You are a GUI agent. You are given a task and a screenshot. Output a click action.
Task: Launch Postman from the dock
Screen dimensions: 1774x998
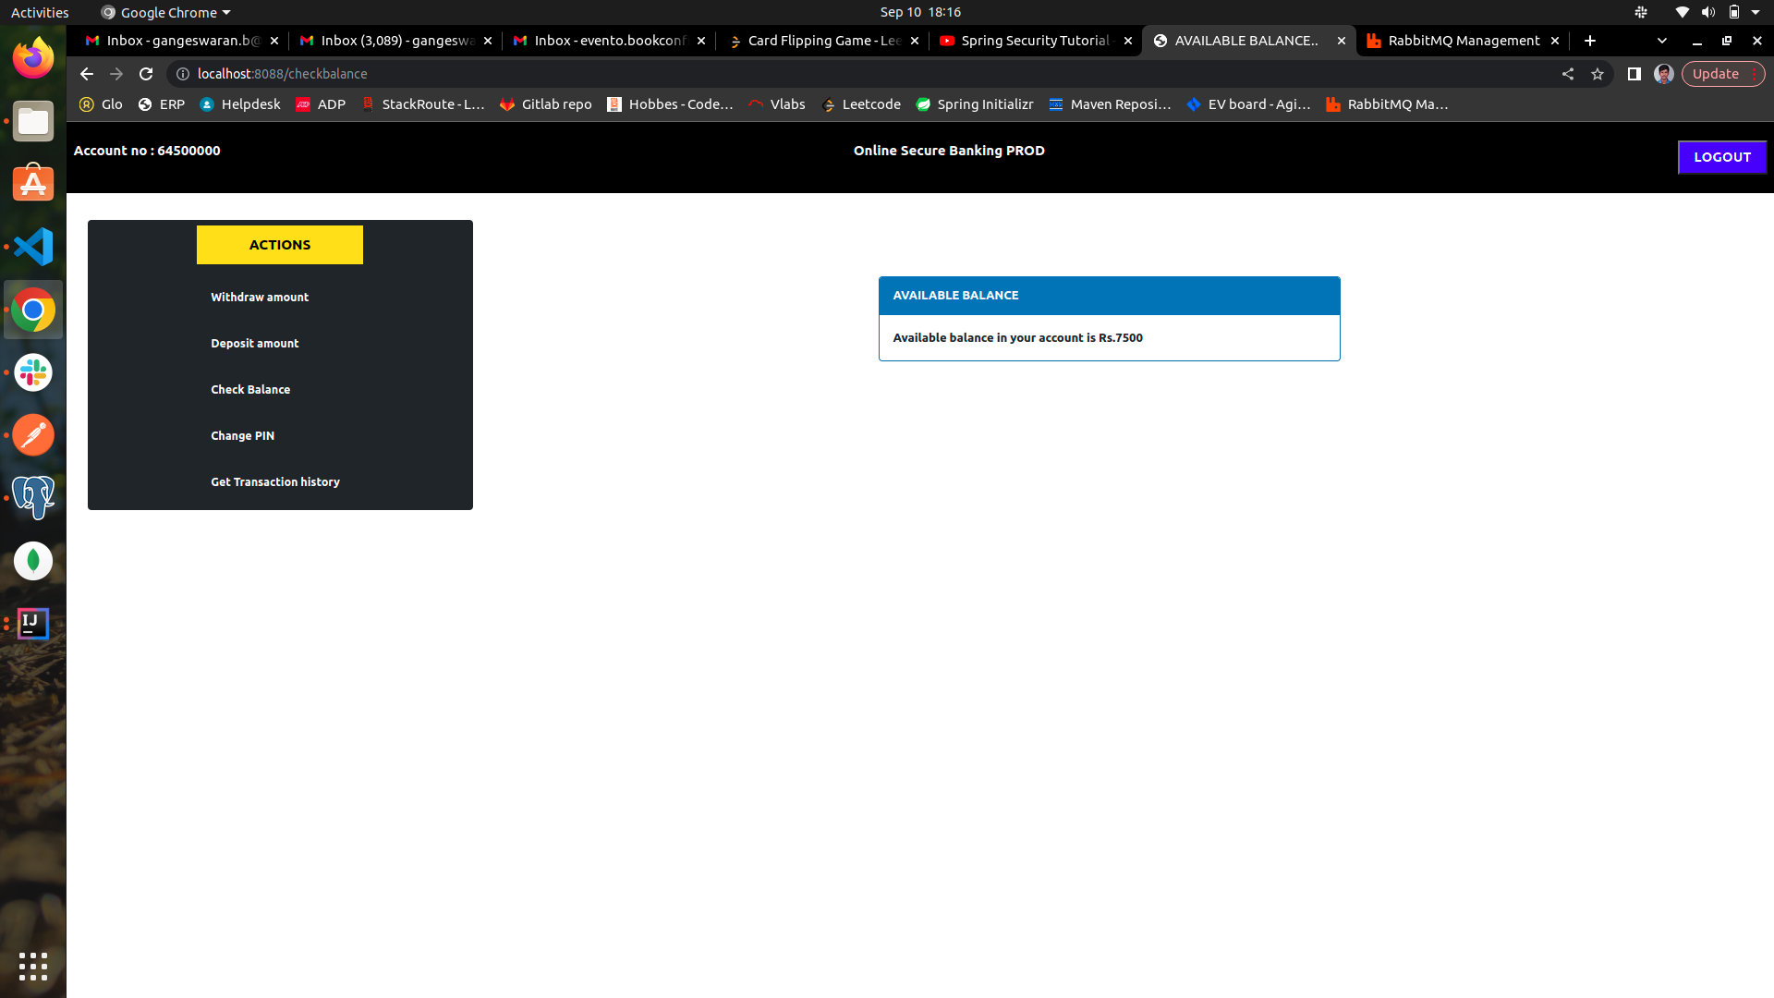33,435
